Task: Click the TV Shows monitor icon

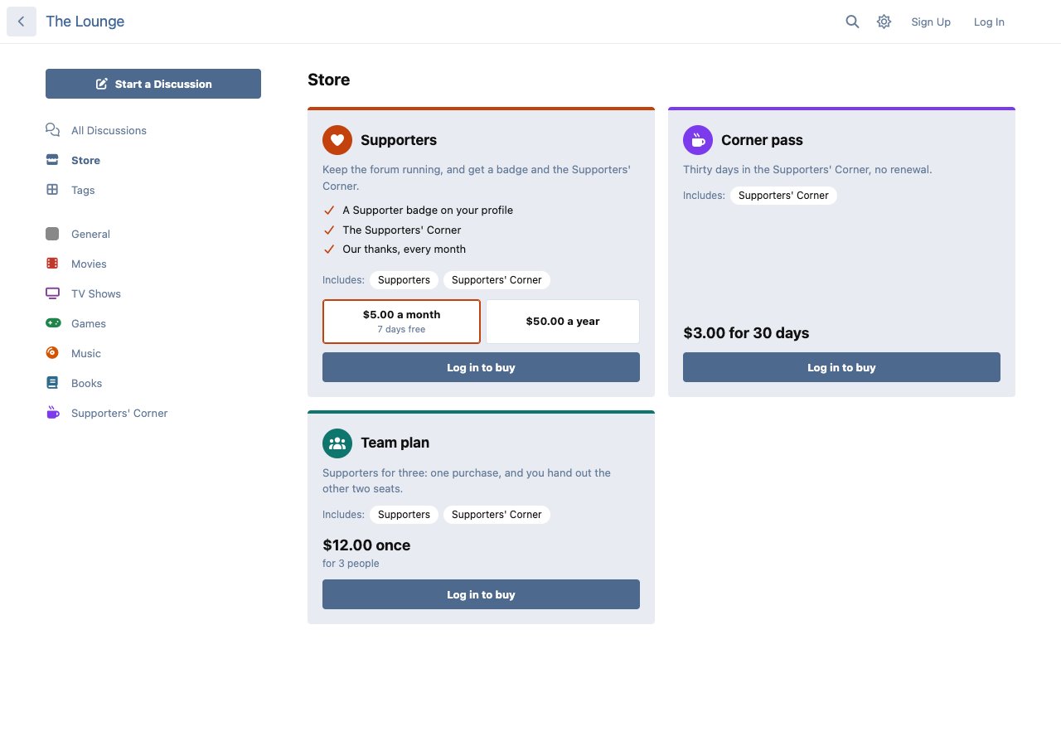Action: click(x=52, y=293)
